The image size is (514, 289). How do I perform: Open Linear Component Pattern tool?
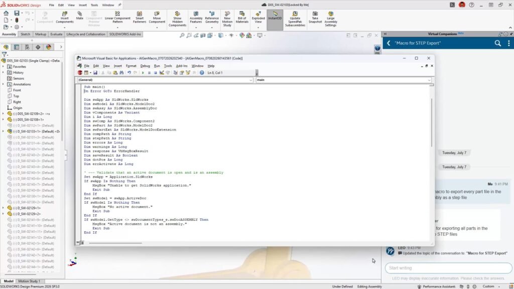(x=117, y=18)
